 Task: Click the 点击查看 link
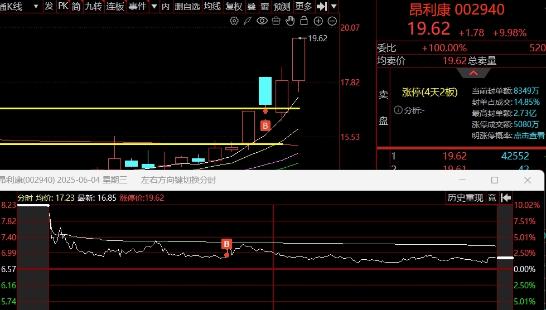(529, 135)
